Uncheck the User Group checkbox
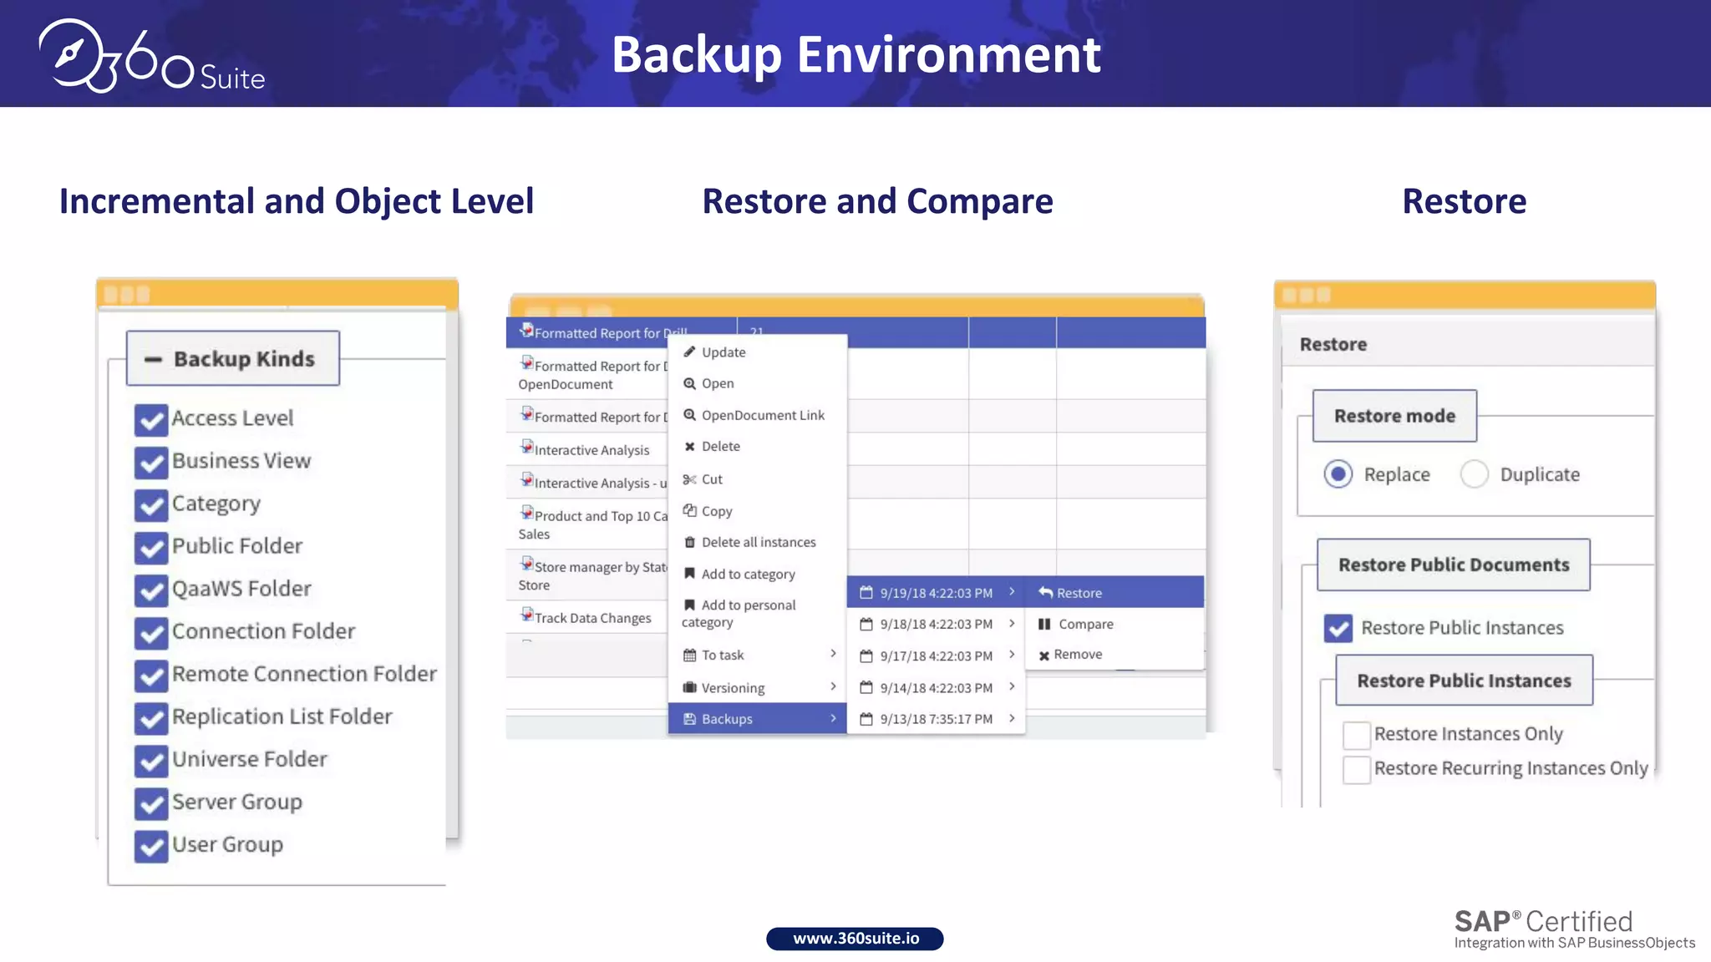Image resolution: width=1711 pixels, height=962 pixels. (151, 846)
